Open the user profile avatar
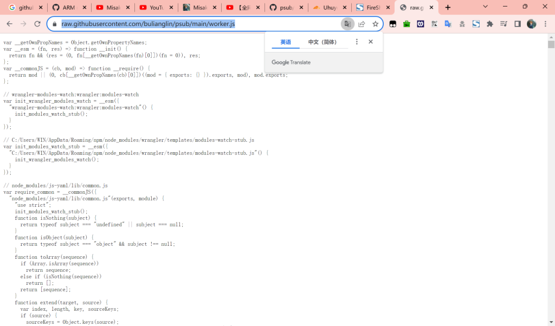The image size is (555, 326). (x=531, y=24)
